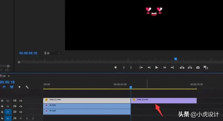Image resolution: width=223 pixels, height=121 pixels.
Task: Add a marker in the program monitor
Action: [x=115, y=67]
